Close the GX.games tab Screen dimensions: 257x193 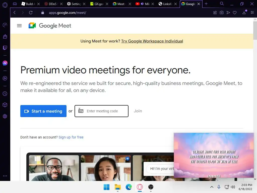(x=107, y=4)
